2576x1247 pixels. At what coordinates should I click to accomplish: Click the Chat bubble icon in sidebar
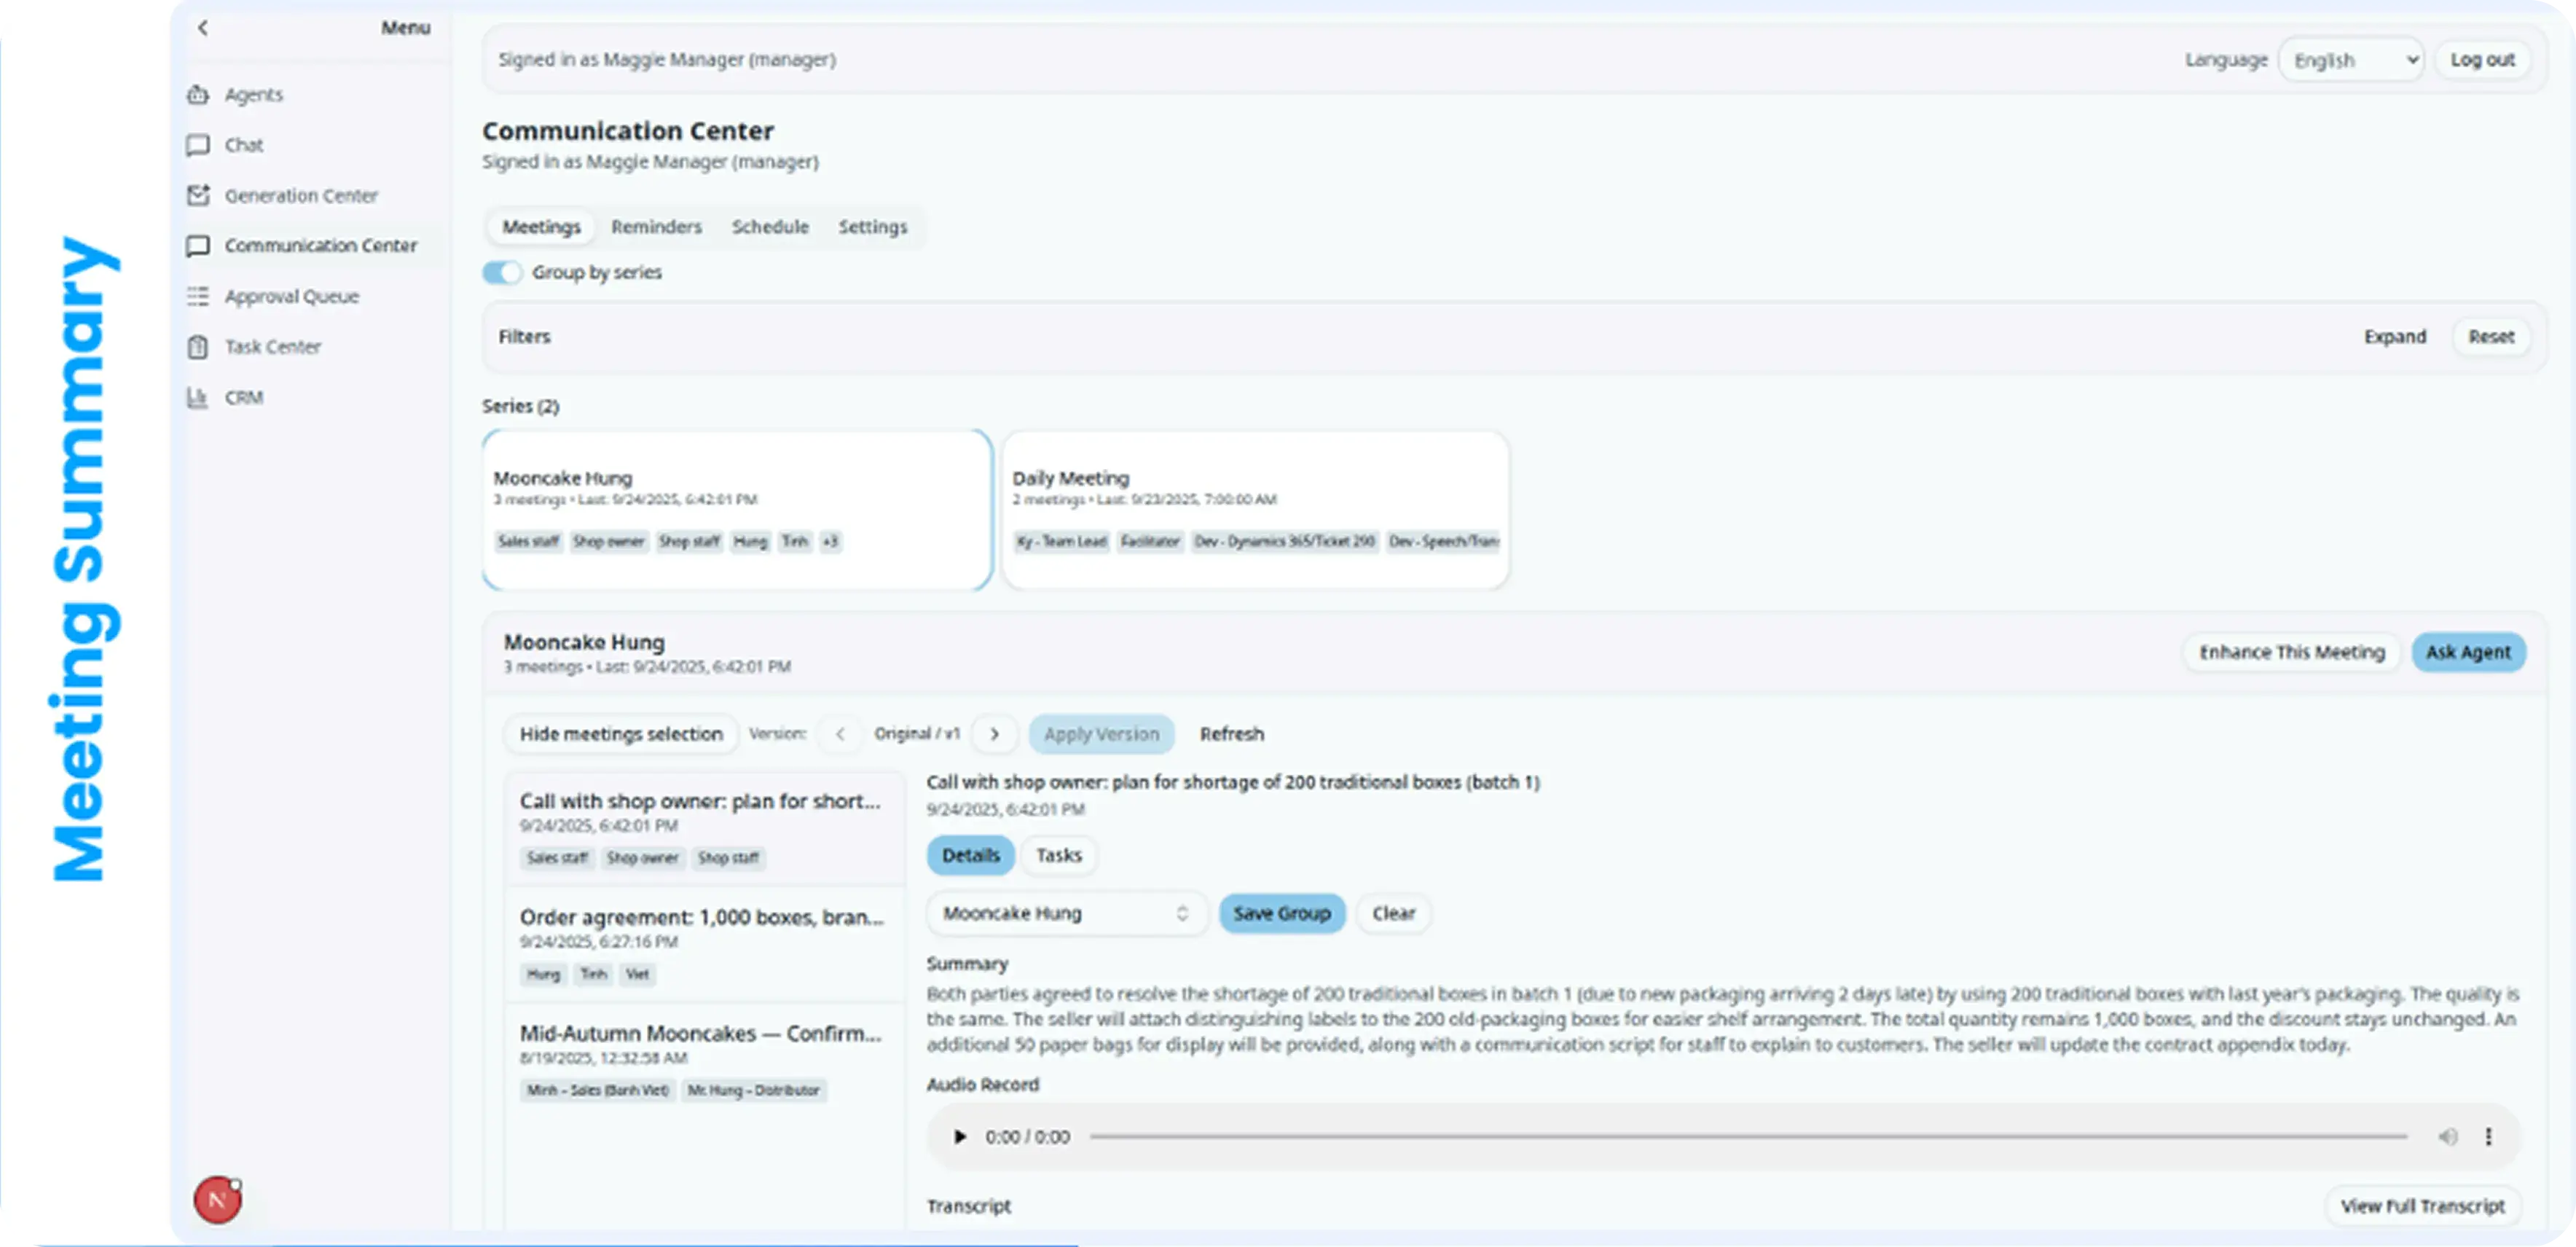click(198, 145)
